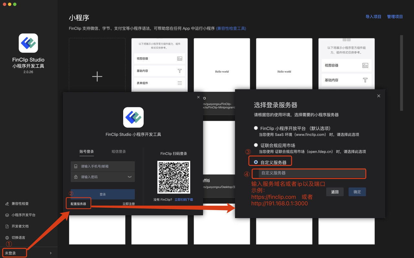This screenshot has width=414, height=258.
Task: Click the FinClip logo in the sidebar
Action: coord(28,43)
